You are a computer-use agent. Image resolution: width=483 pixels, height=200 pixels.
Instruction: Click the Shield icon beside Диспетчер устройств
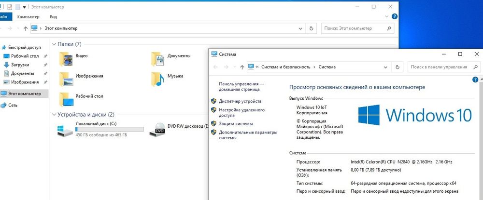point(213,101)
